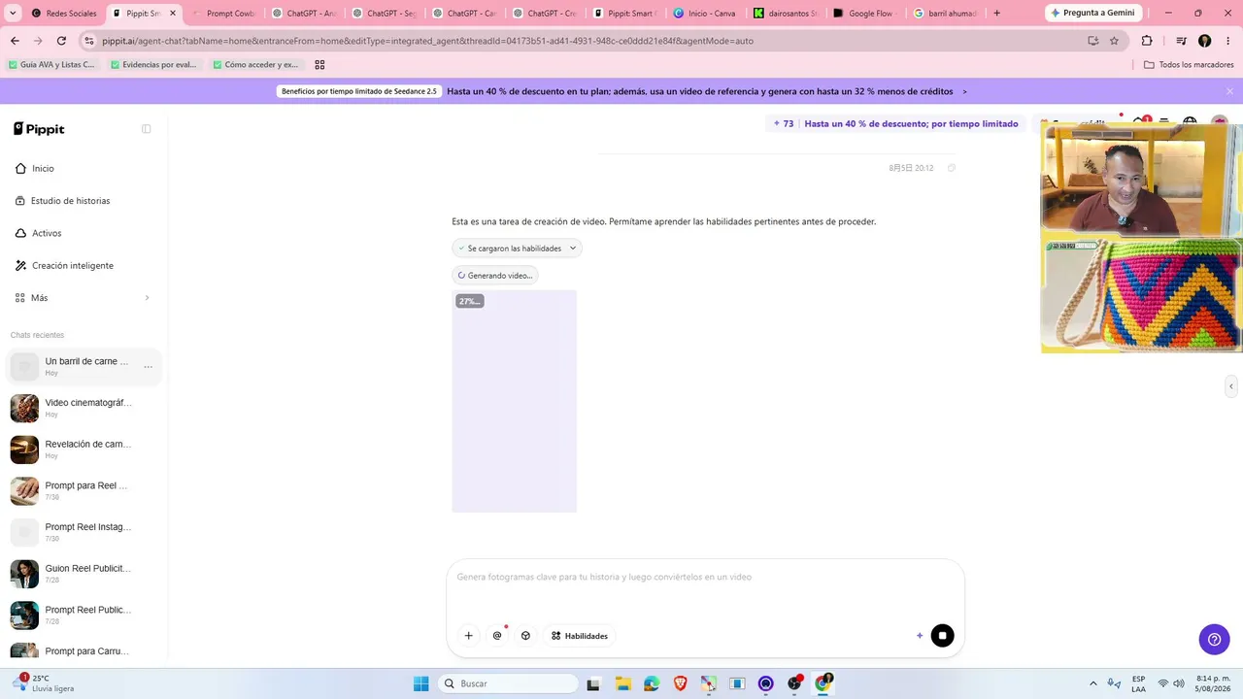The width and height of the screenshot is (1243, 699).
Task: Go to Inicio in the sidebar
Action: pos(43,168)
